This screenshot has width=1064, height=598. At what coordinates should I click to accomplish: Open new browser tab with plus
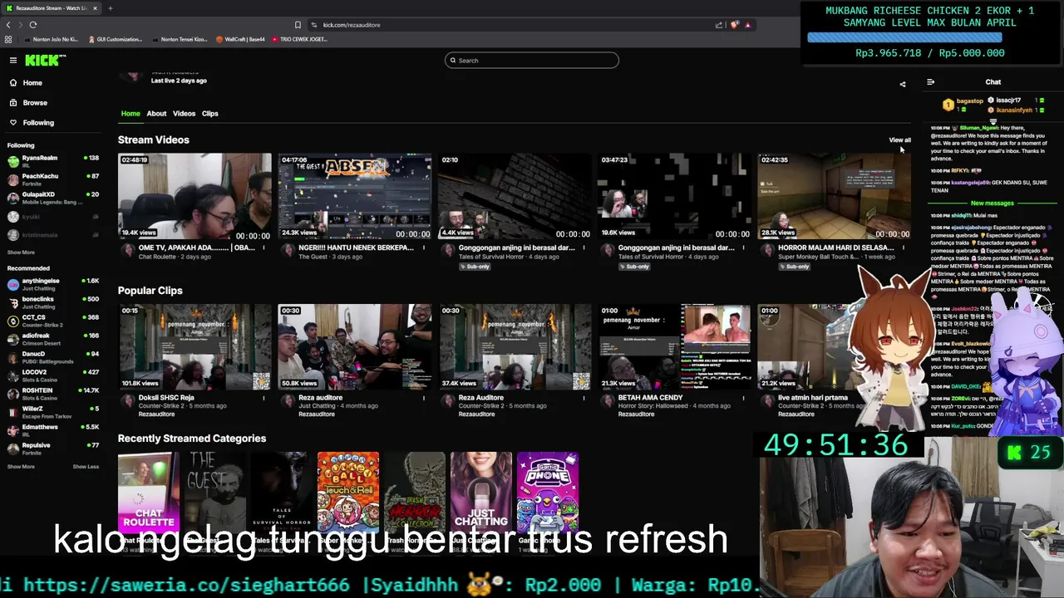click(x=111, y=8)
